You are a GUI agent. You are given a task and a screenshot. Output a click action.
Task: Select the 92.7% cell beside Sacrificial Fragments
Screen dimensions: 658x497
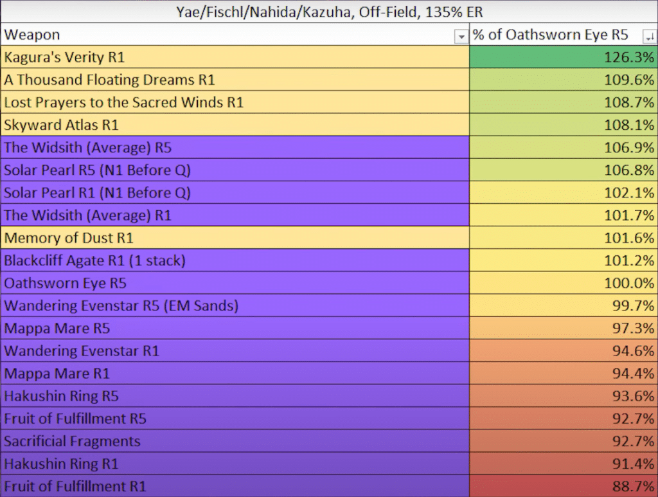[564, 441]
